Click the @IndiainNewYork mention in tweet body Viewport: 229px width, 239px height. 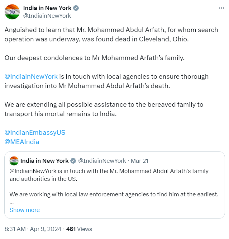click(31, 76)
